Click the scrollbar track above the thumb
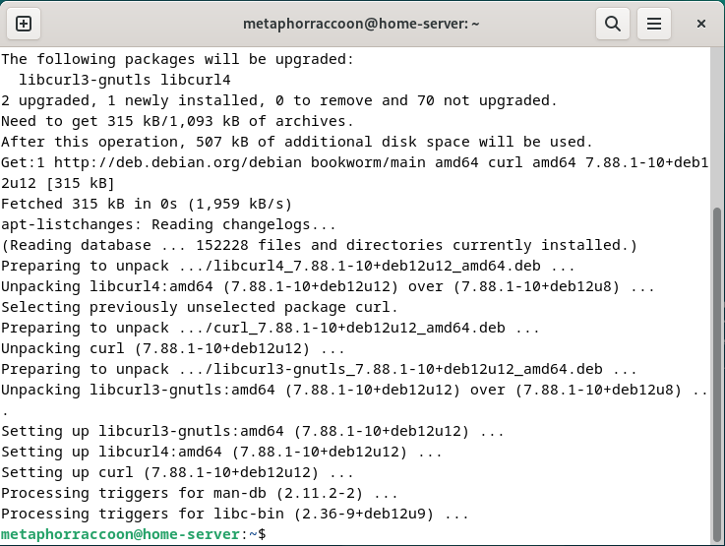The height and width of the screenshot is (546, 725). [717, 127]
